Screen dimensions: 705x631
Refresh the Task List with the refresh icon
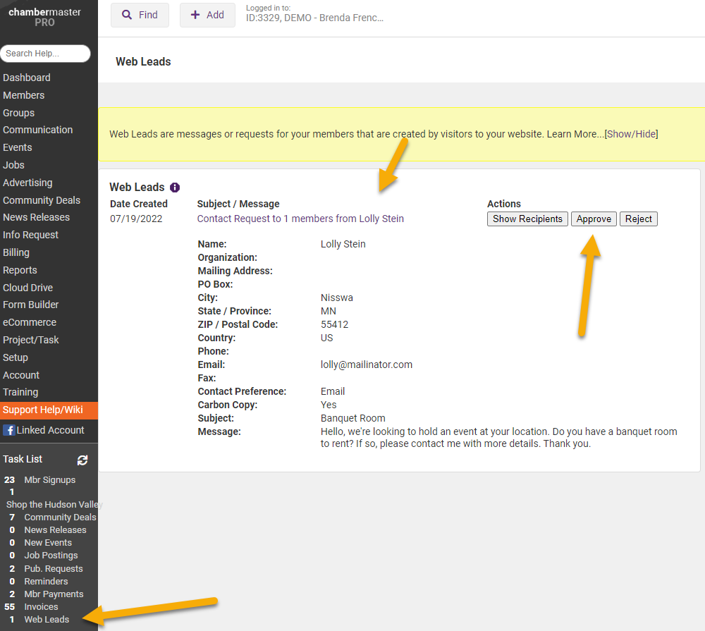(82, 460)
